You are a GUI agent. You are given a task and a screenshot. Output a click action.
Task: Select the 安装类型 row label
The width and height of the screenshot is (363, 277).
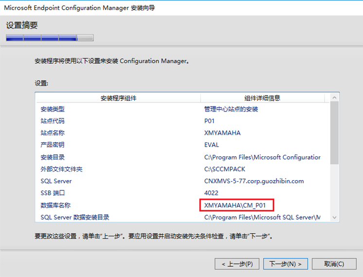click(x=53, y=109)
